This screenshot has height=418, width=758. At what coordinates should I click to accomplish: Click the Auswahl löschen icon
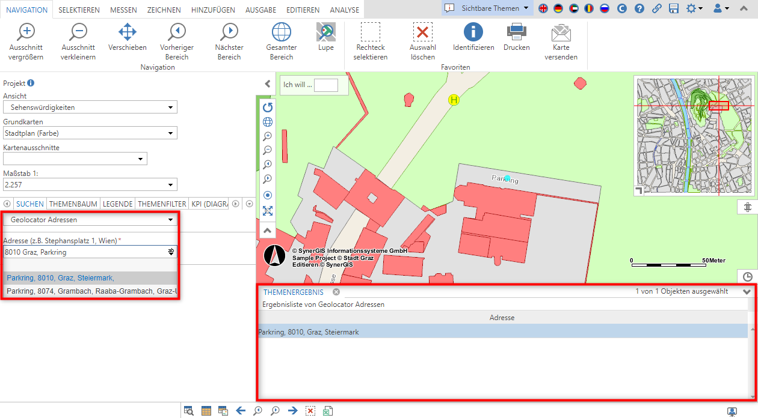click(422, 32)
